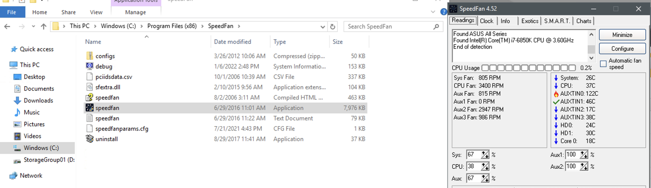This screenshot has height=188, width=651.
Task: Select the sfextra.dll file icon
Action: [x=90, y=87]
